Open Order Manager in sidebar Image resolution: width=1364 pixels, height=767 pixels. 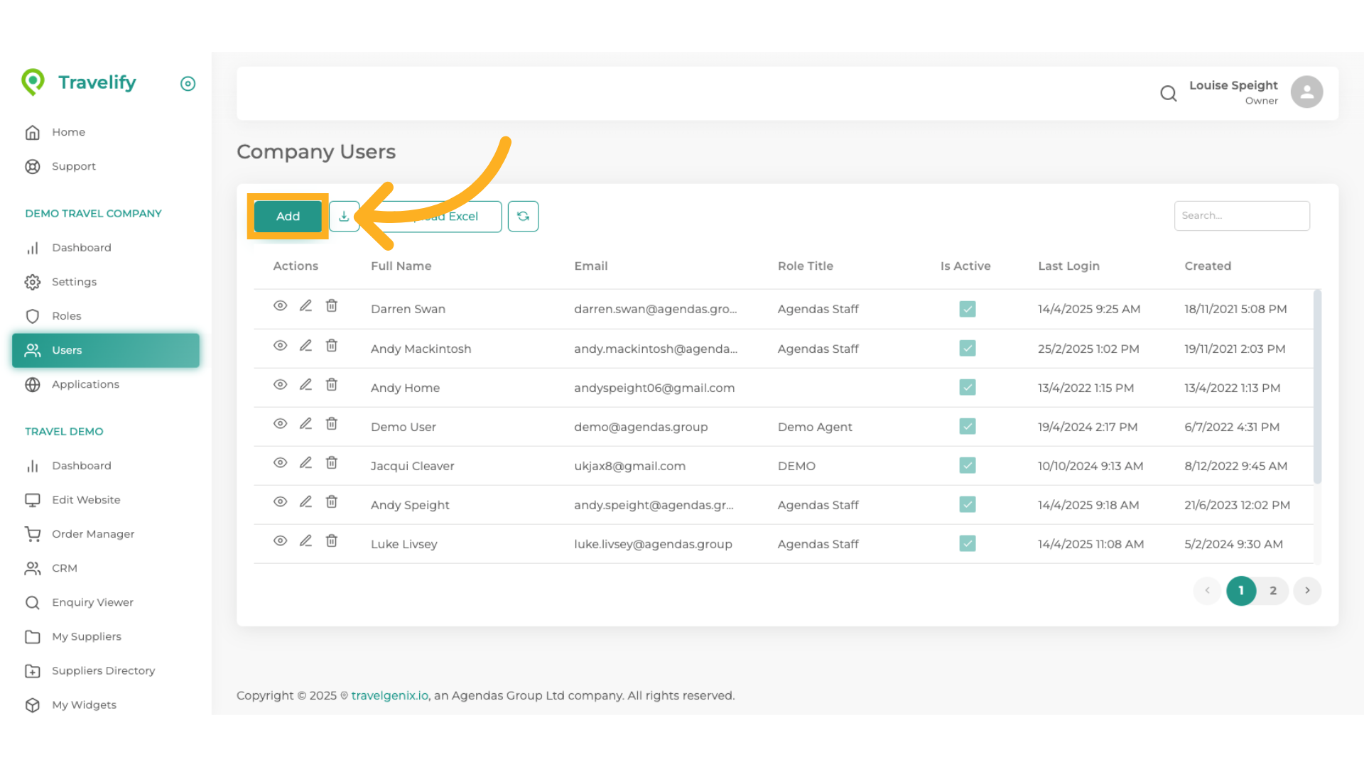[92, 534]
